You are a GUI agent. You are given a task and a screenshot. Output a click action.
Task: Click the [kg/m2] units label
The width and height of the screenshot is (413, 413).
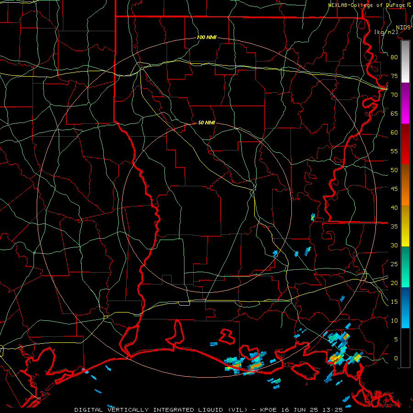(386, 32)
